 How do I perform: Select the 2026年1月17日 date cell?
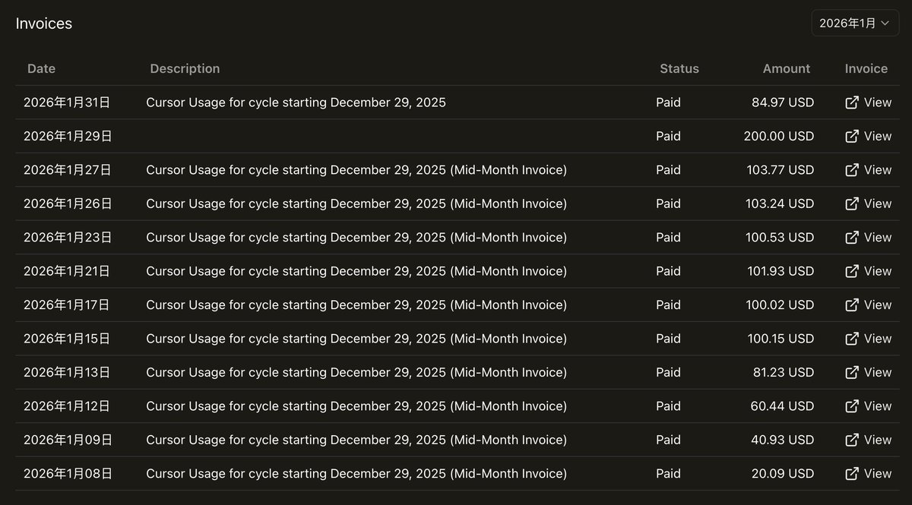click(x=67, y=305)
